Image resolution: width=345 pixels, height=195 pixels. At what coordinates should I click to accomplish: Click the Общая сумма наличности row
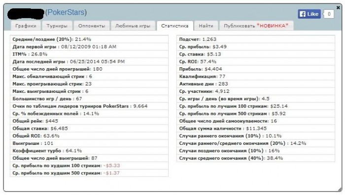pos(256,129)
